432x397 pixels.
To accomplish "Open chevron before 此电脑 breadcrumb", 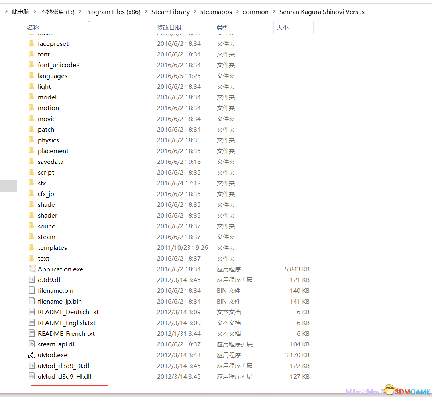I will point(6,12).
